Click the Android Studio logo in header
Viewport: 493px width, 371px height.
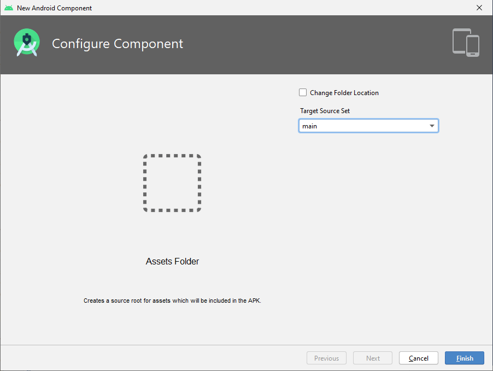click(27, 43)
